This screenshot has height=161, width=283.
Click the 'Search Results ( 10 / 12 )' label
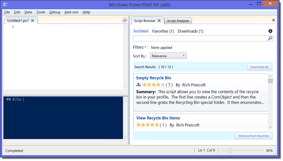[x=154, y=67]
